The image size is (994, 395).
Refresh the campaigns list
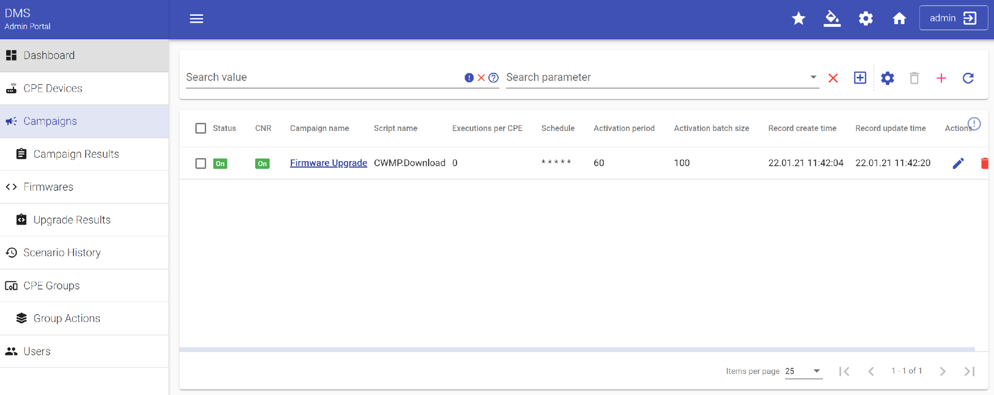point(968,78)
